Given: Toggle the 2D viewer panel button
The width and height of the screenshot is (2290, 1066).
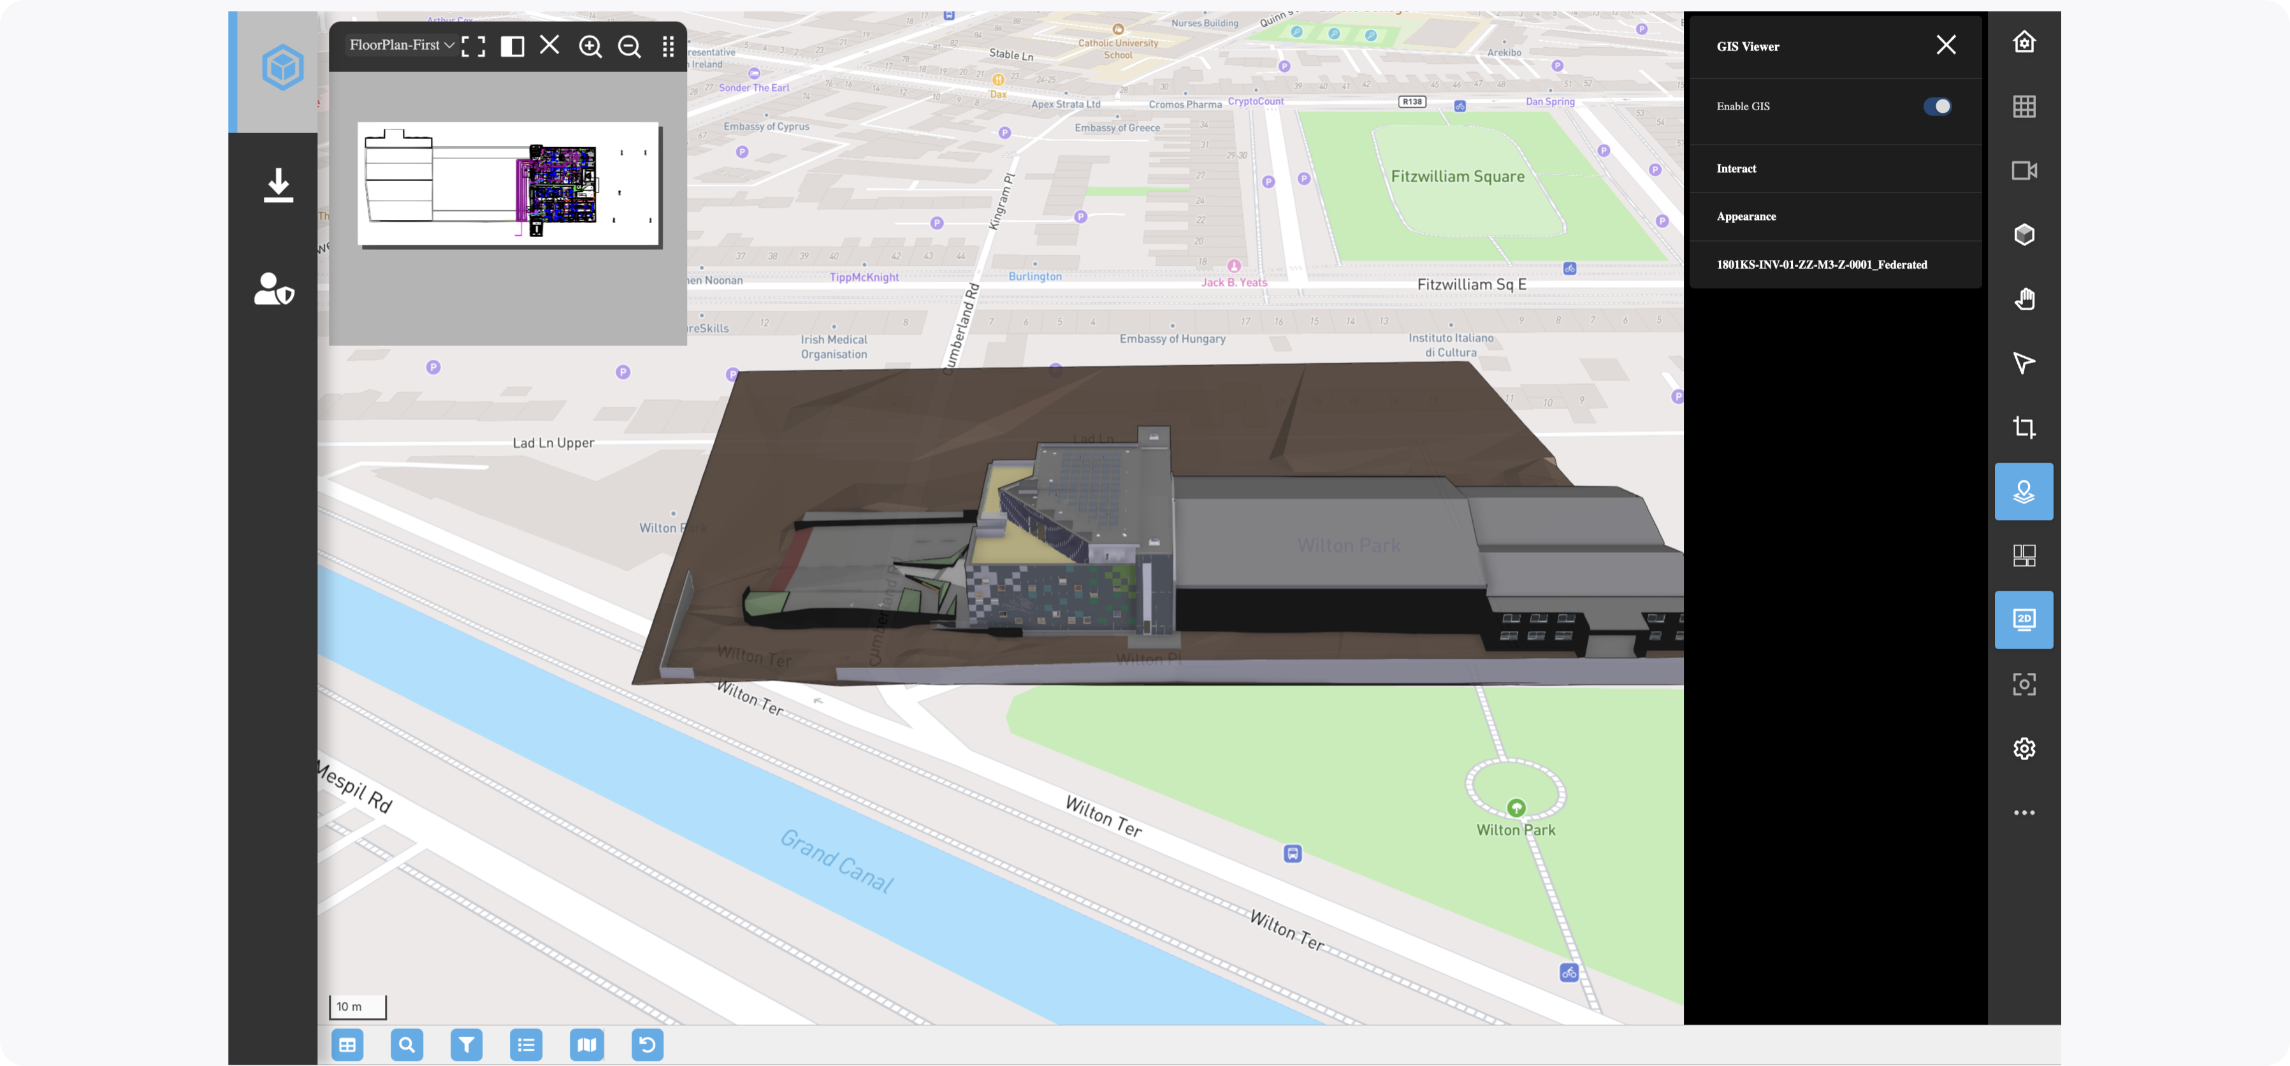Looking at the screenshot, I should tap(2024, 620).
